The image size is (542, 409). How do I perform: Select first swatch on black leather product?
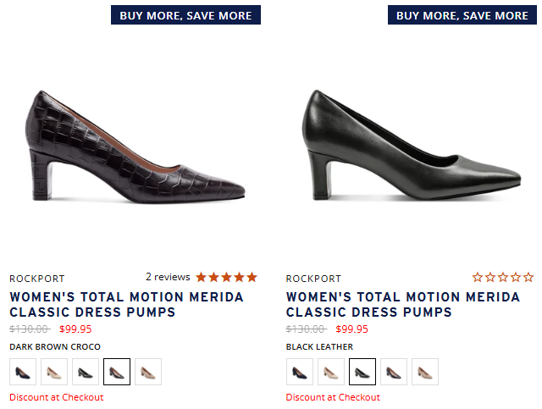[x=300, y=372]
